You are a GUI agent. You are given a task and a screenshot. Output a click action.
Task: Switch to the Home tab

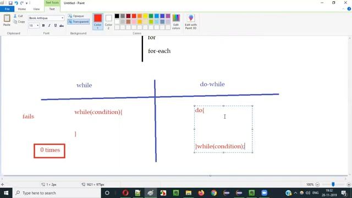pyautogui.click(x=22, y=9)
